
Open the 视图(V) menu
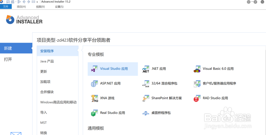40,7
